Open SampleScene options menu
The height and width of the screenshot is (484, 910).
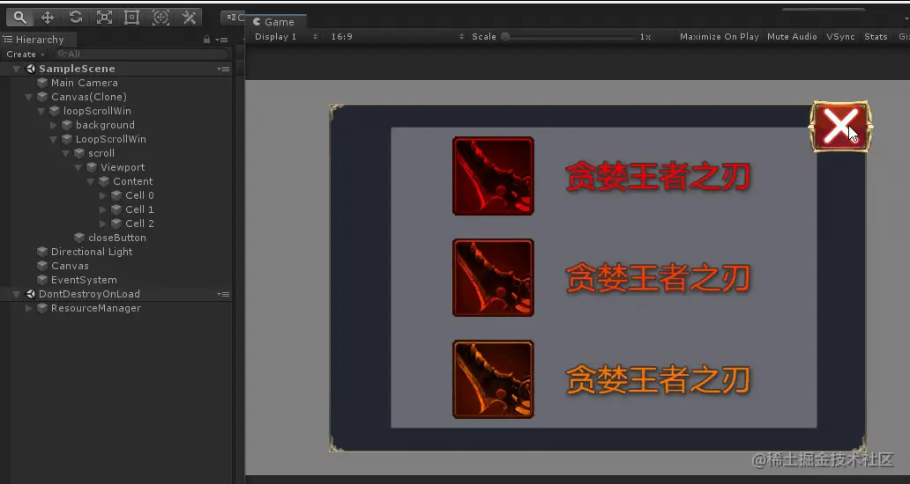click(223, 69)
